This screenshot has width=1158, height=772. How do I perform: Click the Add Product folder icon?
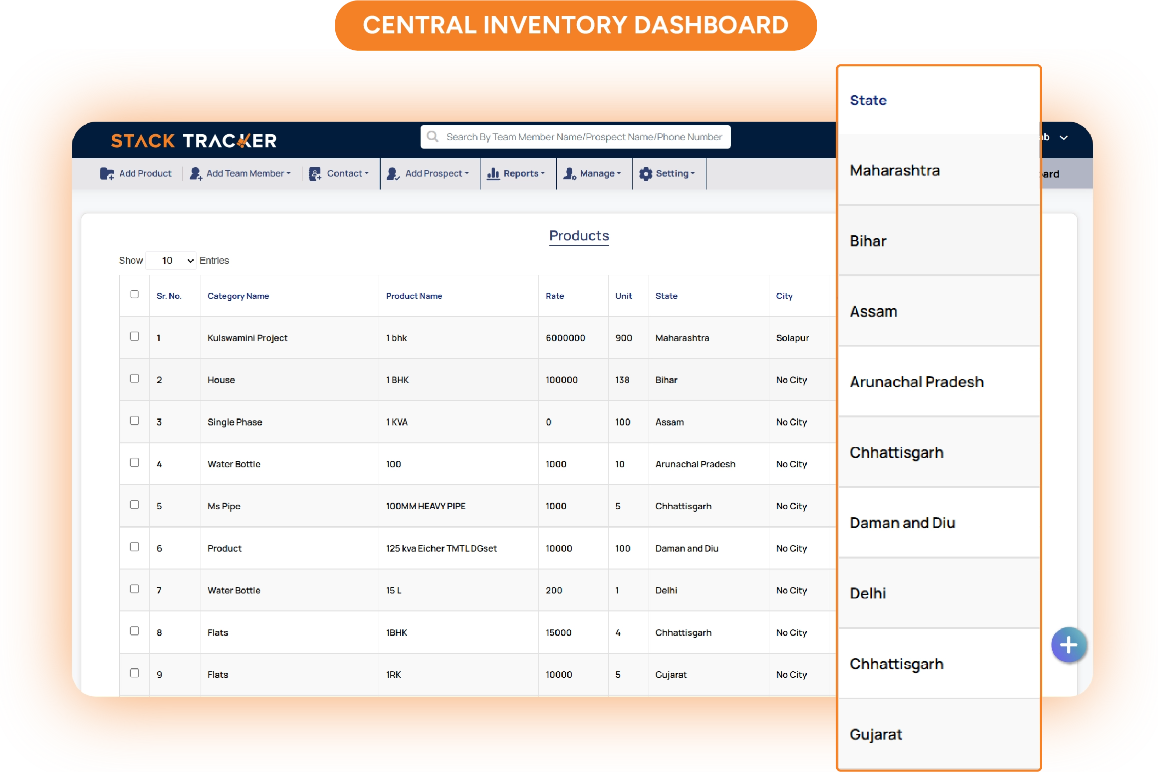pos(107,174)
